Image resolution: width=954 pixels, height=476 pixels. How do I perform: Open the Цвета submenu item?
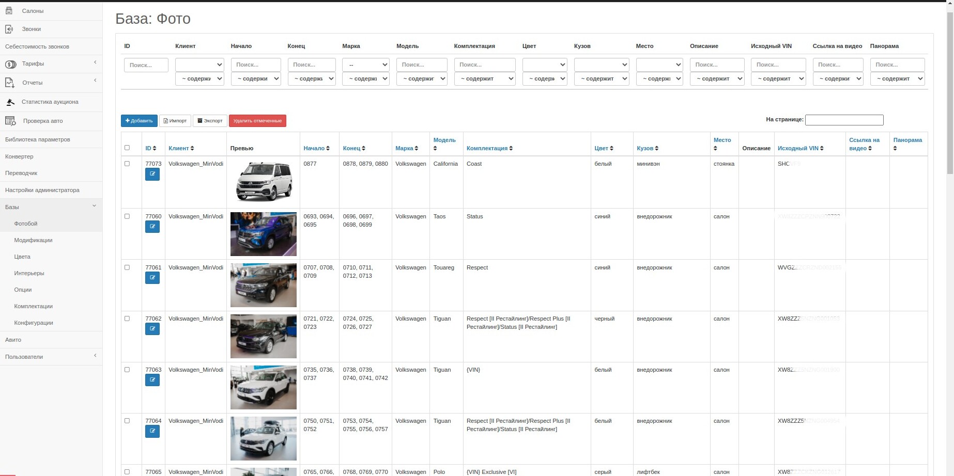pyautogui.click(x=22, y=257)
